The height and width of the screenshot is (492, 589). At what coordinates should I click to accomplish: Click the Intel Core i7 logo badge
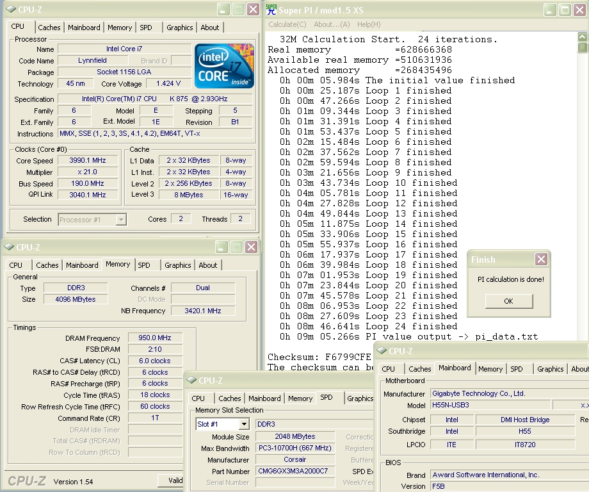click(224, 66)
